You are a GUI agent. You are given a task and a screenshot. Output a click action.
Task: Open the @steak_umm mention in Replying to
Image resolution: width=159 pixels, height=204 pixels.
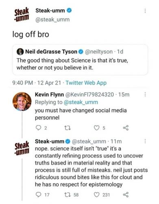81,102
